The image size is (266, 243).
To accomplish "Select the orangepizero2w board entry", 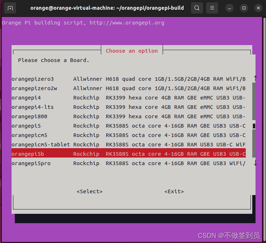I will [129, 88].
